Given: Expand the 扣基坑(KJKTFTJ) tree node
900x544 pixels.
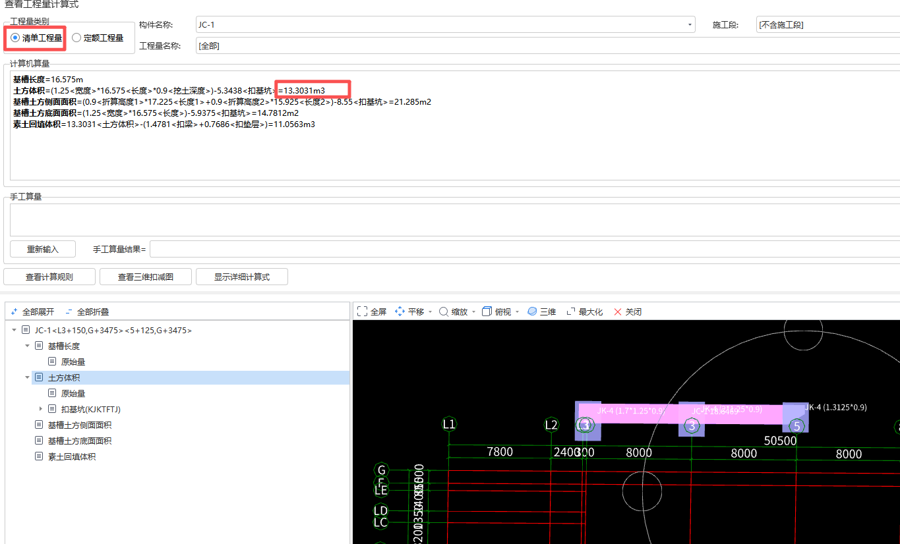Looking at the screenshot, I should coord(41,409).
